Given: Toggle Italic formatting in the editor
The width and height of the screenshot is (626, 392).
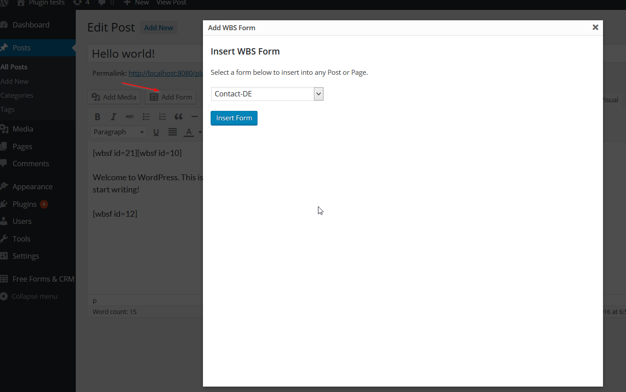Looking at the screenshot, I should (x=113, y=117).
